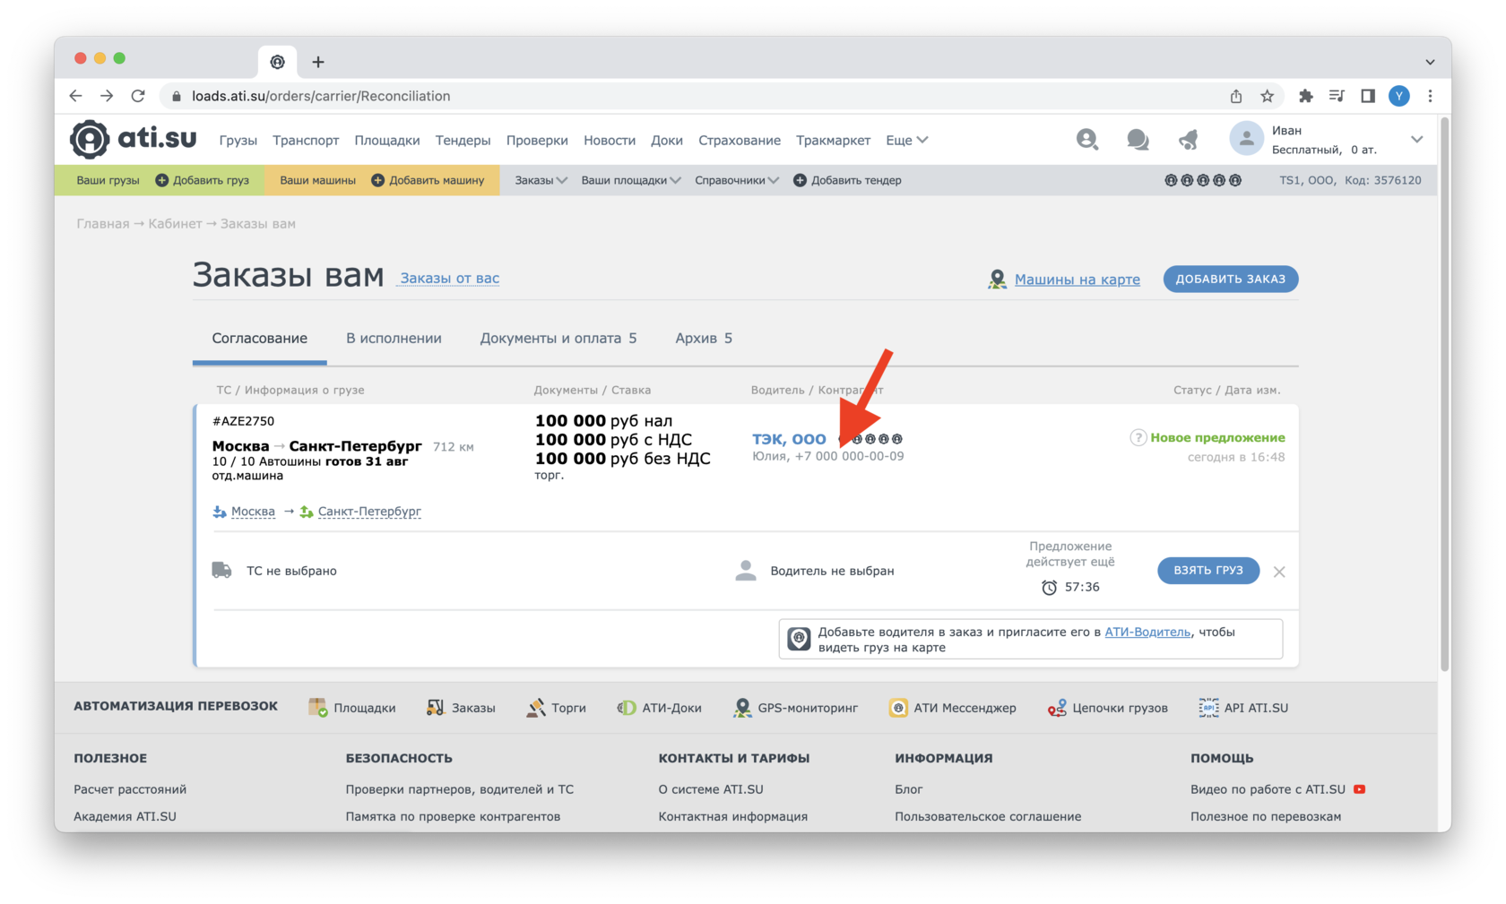Click the Главная breadcrumb
This screenshot has width=1506, height=904.
point(103,224)
